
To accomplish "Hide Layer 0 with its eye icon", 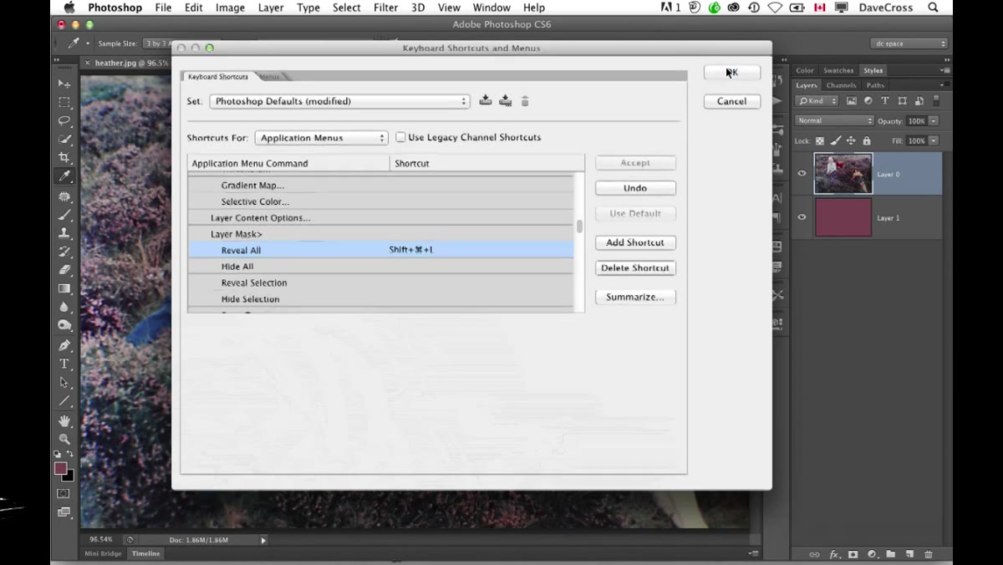I will [x=802, y=174].
